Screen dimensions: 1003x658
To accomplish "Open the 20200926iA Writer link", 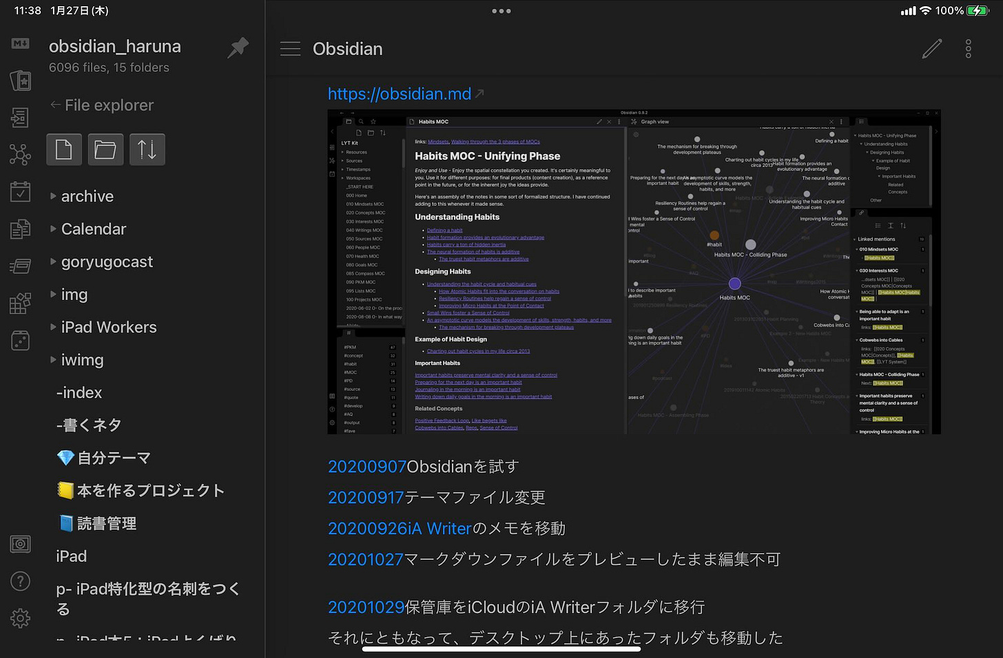I will (400, 529).
